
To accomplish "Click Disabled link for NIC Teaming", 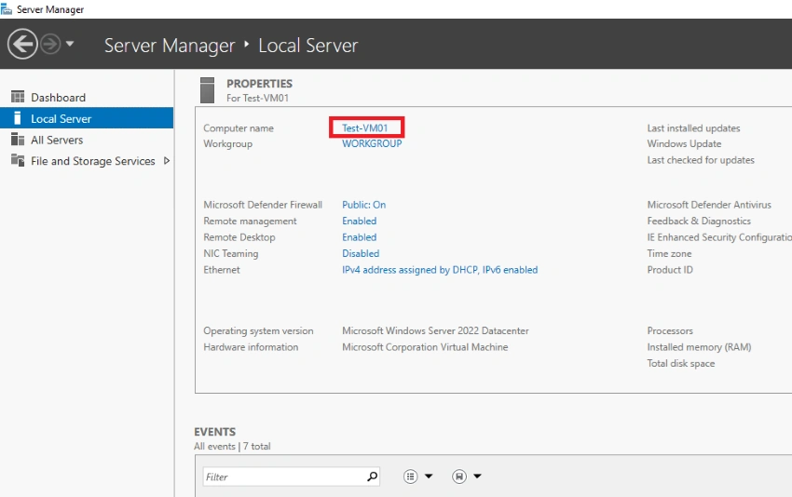I will (361, 253).
